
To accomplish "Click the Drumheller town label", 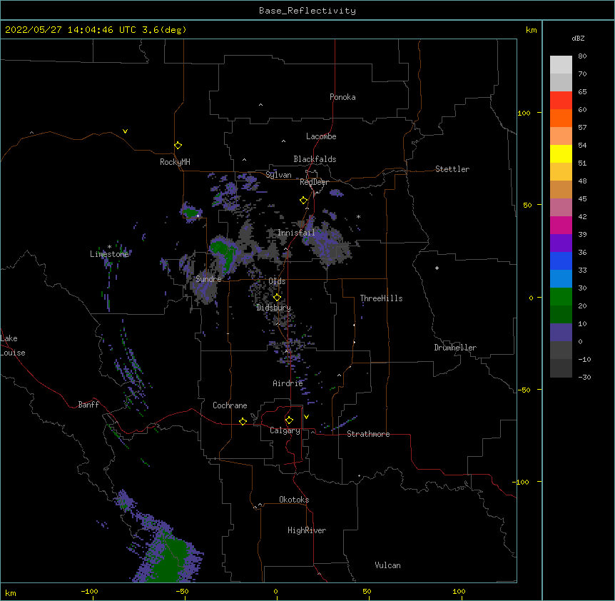I will 455,348.
